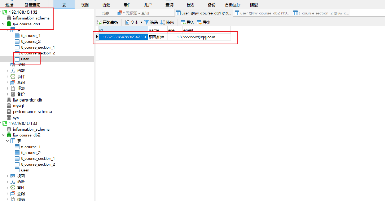385x201 pixels.
Task: Open the t_course_section_2 tab
Action: [321, 13]
